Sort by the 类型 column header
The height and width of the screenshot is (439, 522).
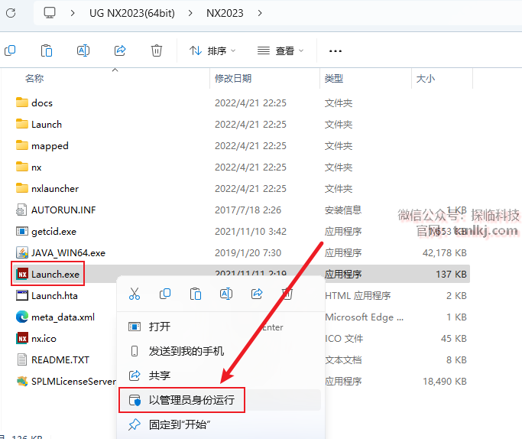334,79
